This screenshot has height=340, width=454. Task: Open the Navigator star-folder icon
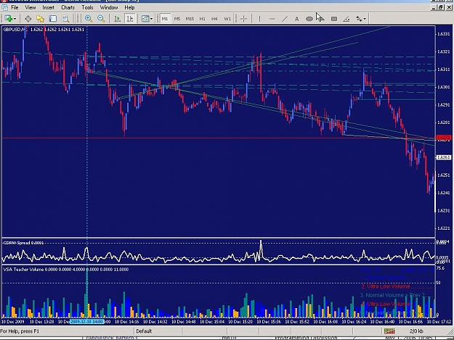[40, 19]
